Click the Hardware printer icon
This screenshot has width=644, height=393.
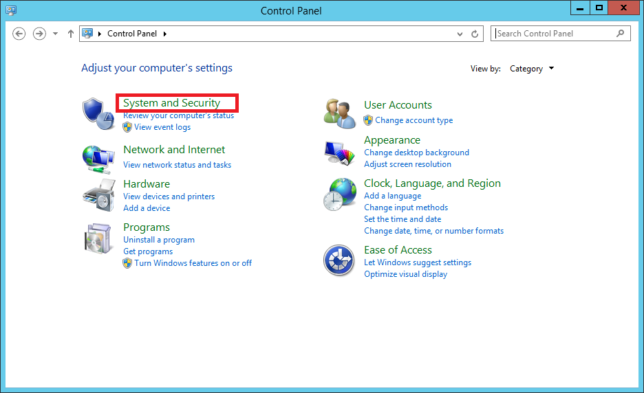coord(98,196)
